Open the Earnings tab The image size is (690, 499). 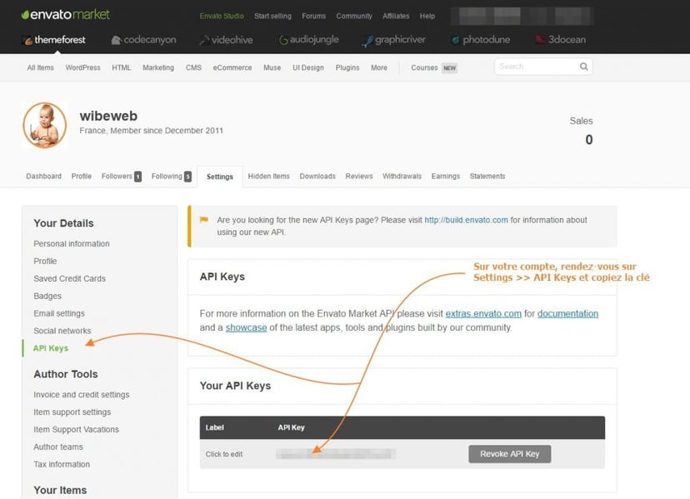pyautogui.click(x=446, y=177)
